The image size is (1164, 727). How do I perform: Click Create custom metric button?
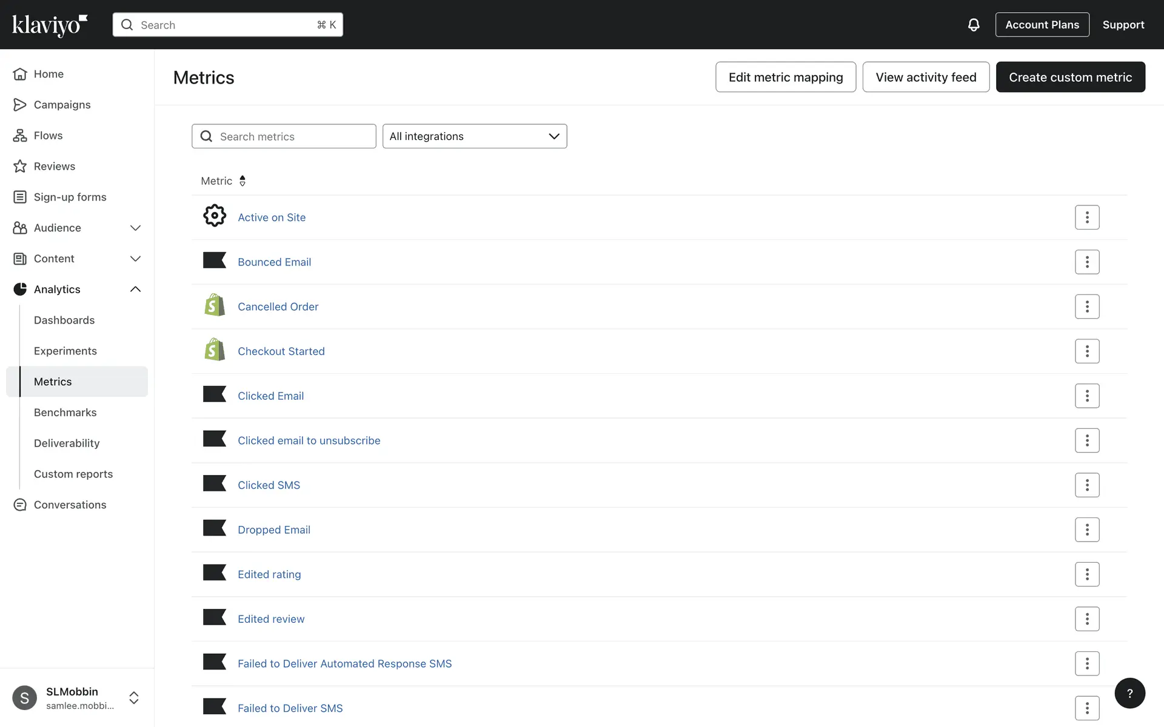(x=1070, y=77)
